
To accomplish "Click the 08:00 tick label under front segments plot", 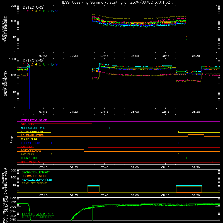I will [135, 56].
